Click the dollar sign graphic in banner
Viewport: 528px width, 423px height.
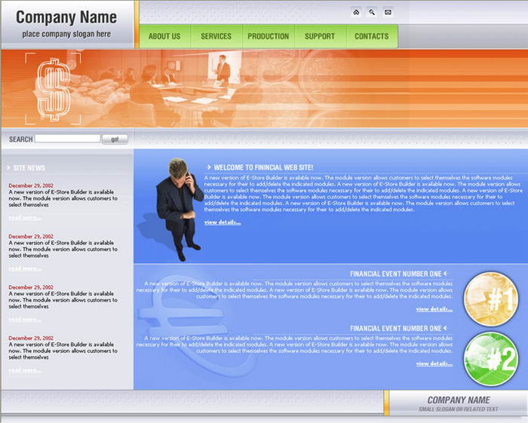tap(53, 89)
